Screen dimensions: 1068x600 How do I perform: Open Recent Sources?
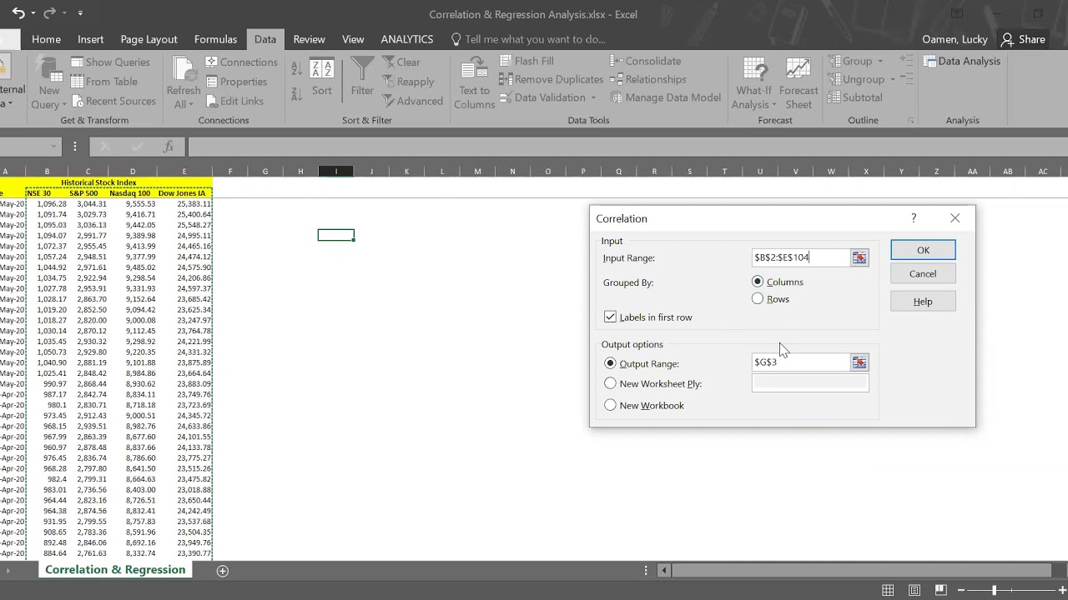[x=113, y=101]
